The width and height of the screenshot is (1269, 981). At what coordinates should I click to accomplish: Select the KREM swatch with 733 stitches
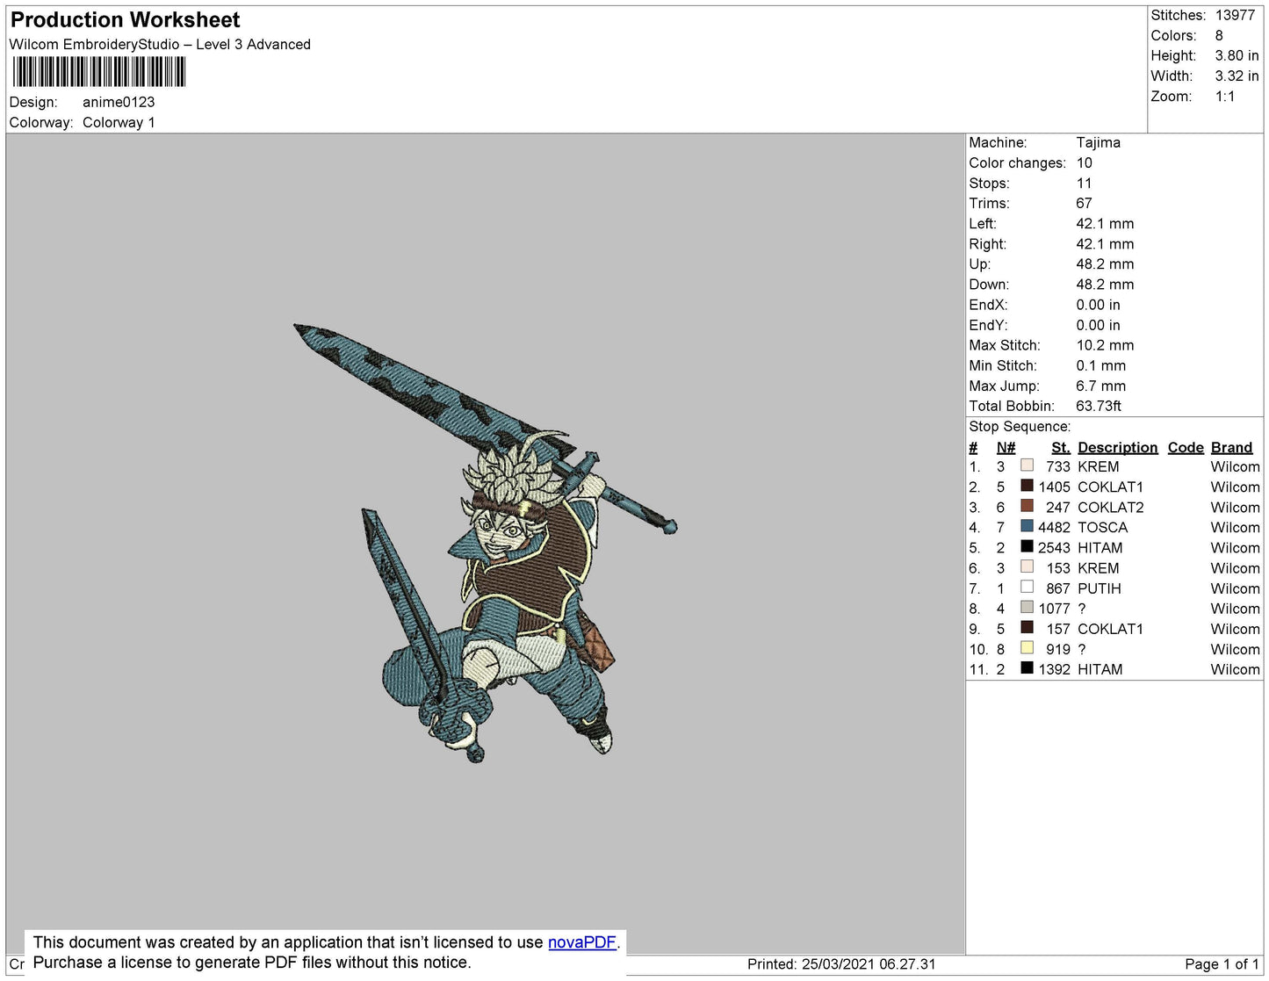click(x=1027, y=465)
